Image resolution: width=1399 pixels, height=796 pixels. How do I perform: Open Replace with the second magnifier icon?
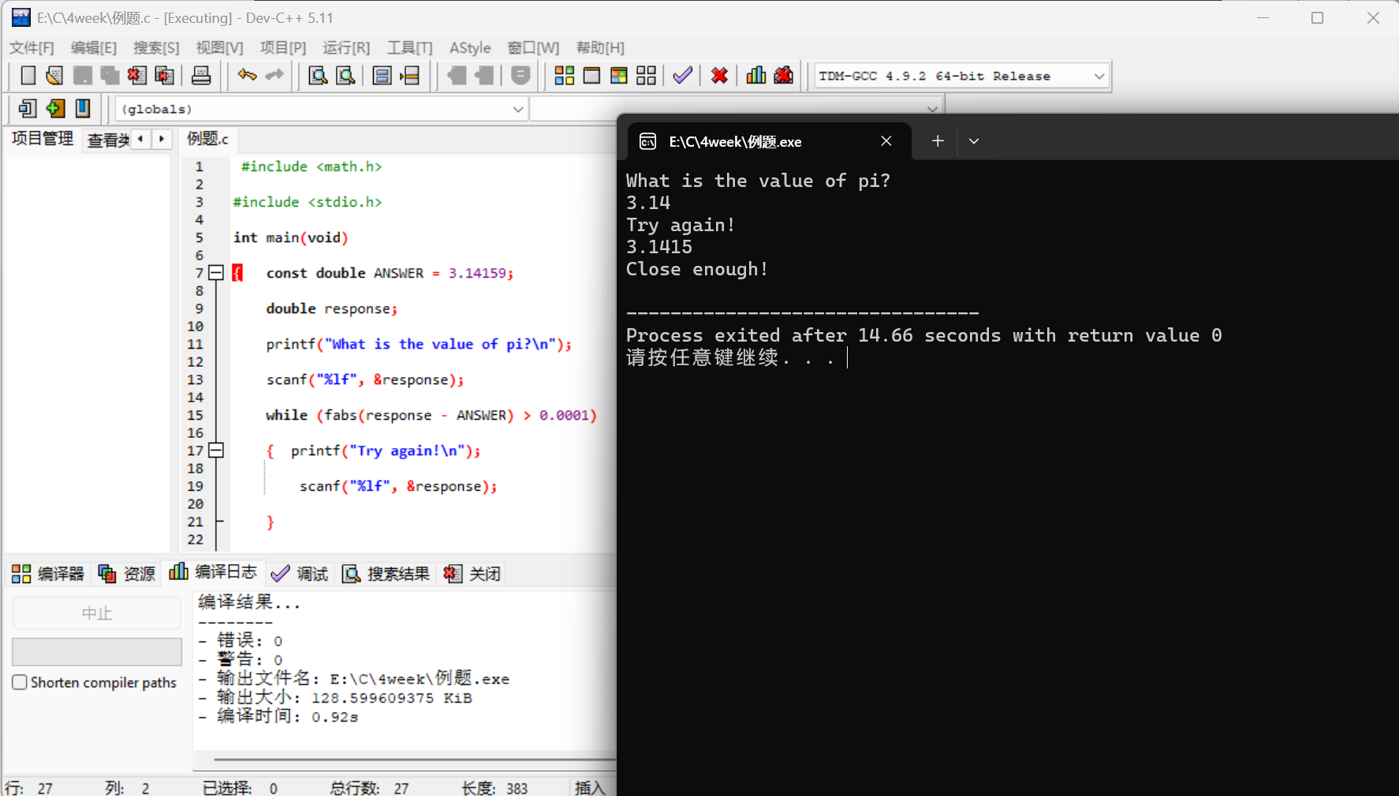[x=345, y=76]
